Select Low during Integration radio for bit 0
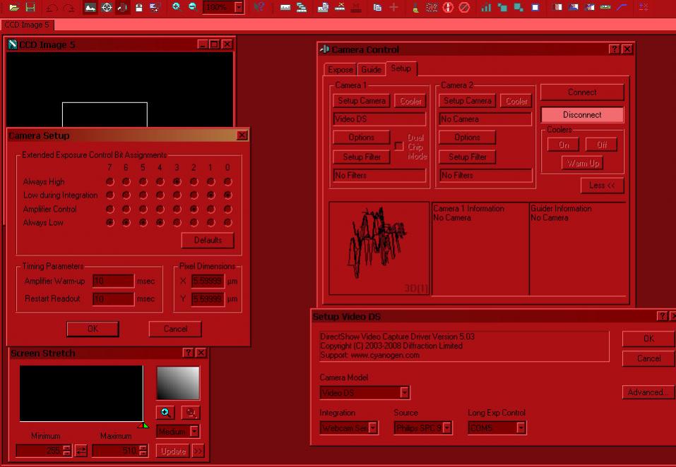This screenshot has height=467, width=676. (227, 195)
